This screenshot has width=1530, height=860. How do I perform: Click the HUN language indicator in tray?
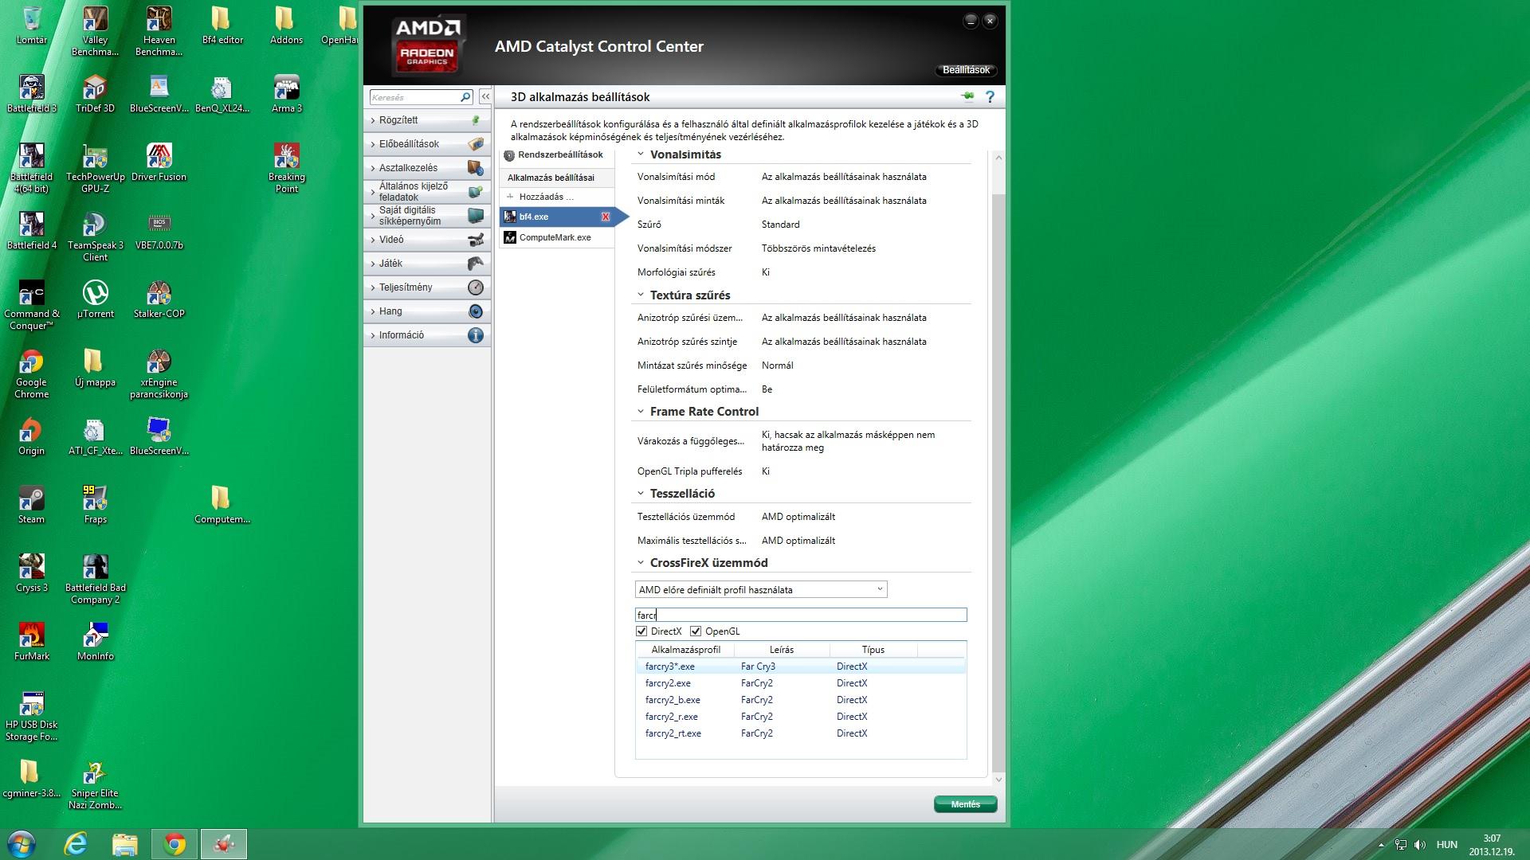[1446, 845]
